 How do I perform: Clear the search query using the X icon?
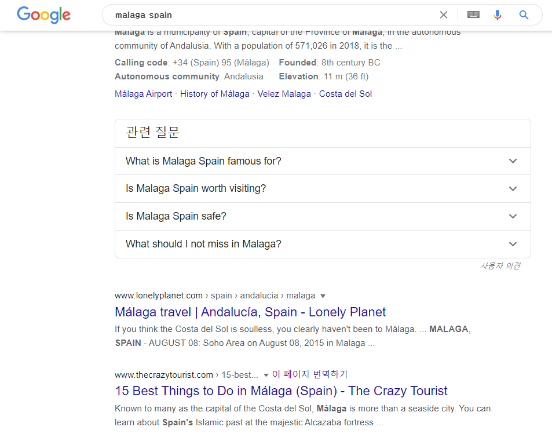pyautogui.click(x=443, y=14)
